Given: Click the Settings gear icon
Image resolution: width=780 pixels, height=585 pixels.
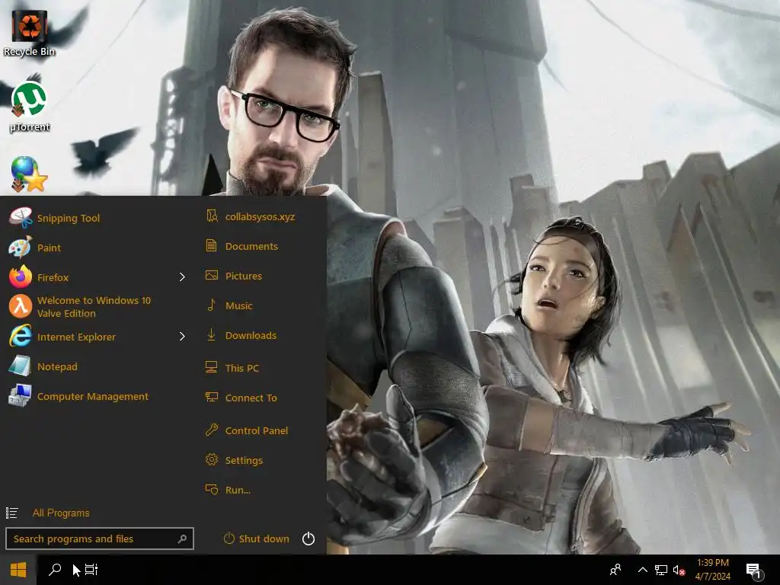Looking at the screenshot, I should coord(212,459).
